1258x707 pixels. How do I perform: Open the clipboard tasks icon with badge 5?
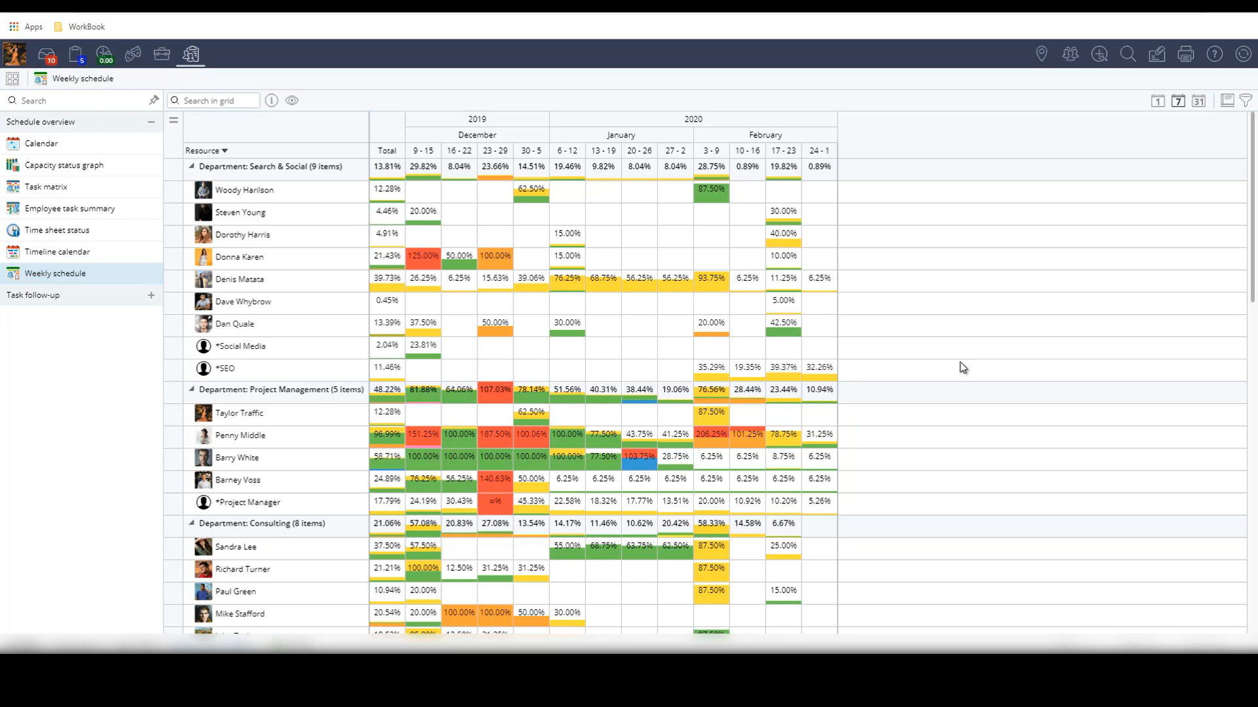tap(75, 54)
